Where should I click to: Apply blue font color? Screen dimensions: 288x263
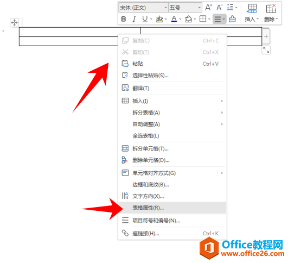point(174,19)
